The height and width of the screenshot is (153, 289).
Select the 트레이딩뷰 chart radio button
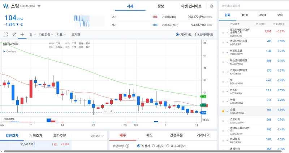[x=197, y=35]
